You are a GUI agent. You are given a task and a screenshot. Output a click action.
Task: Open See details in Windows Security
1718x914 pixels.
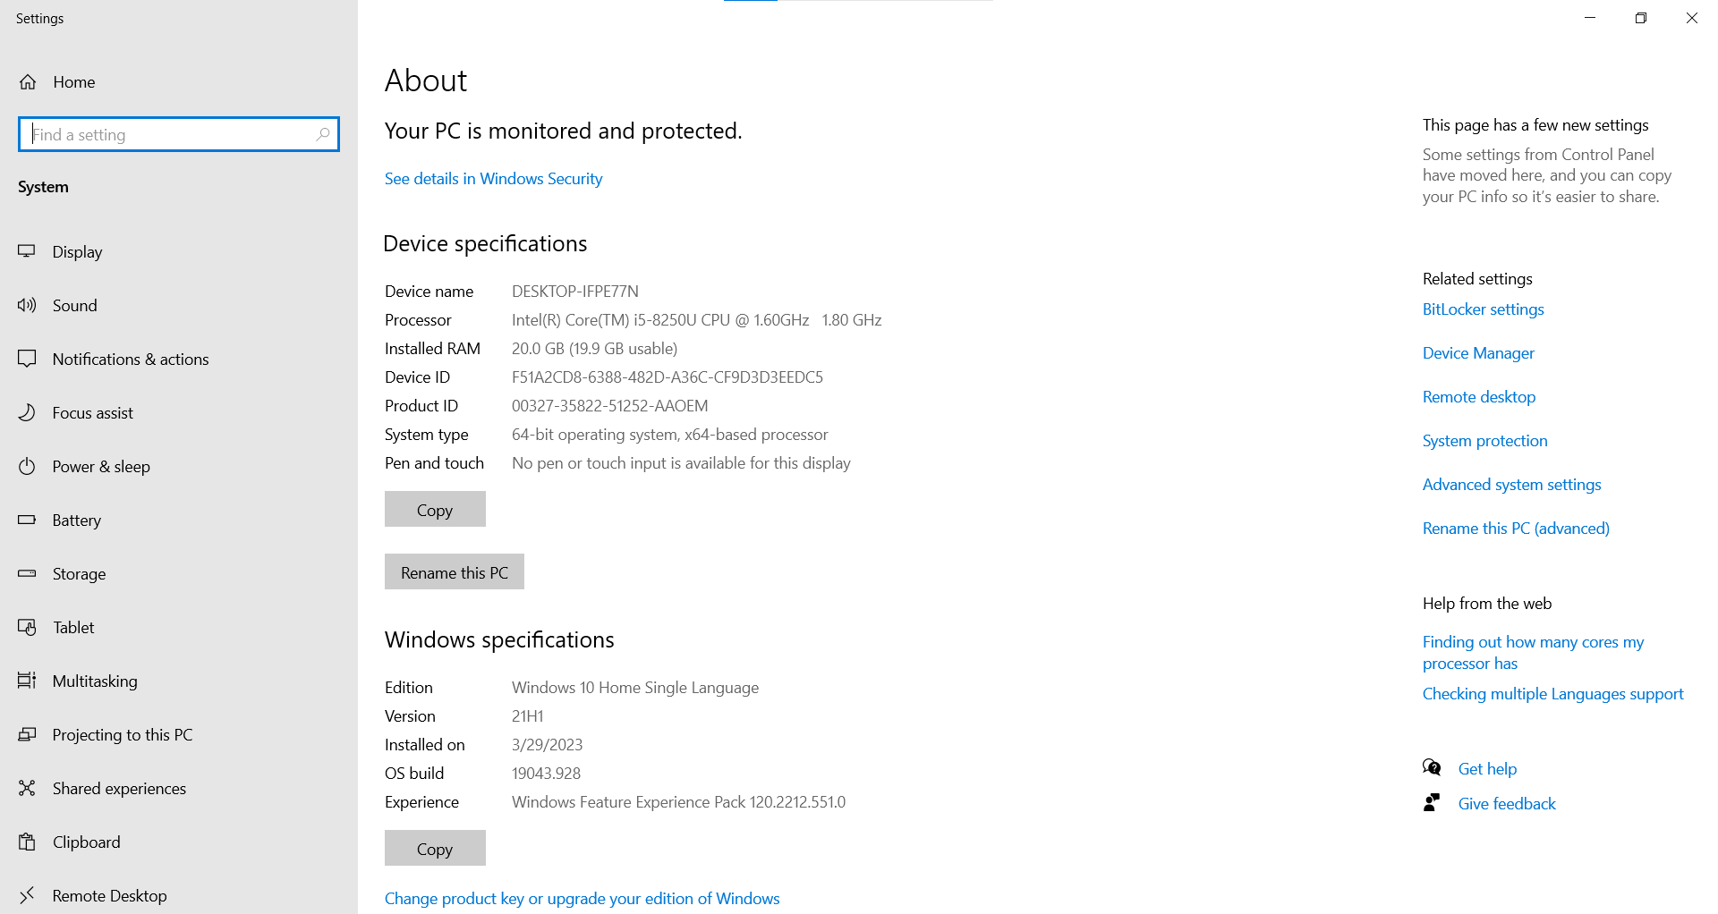(493, 179)
